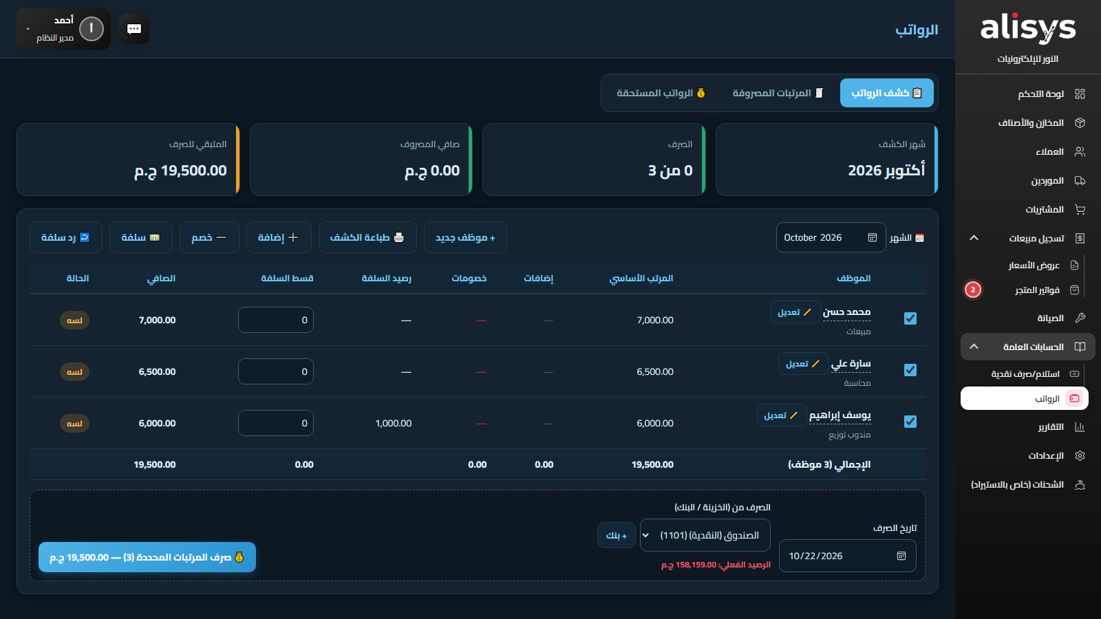The image size is (1101, 619).
Task: Click the payment date field 10/22/2026
Action: 848,556
